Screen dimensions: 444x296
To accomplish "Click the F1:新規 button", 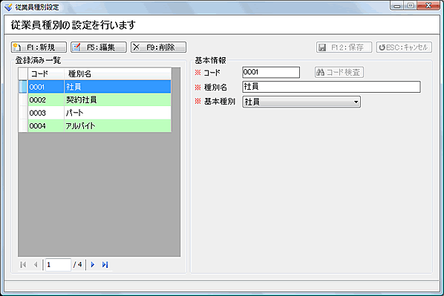I will click(x=39, y=47).
